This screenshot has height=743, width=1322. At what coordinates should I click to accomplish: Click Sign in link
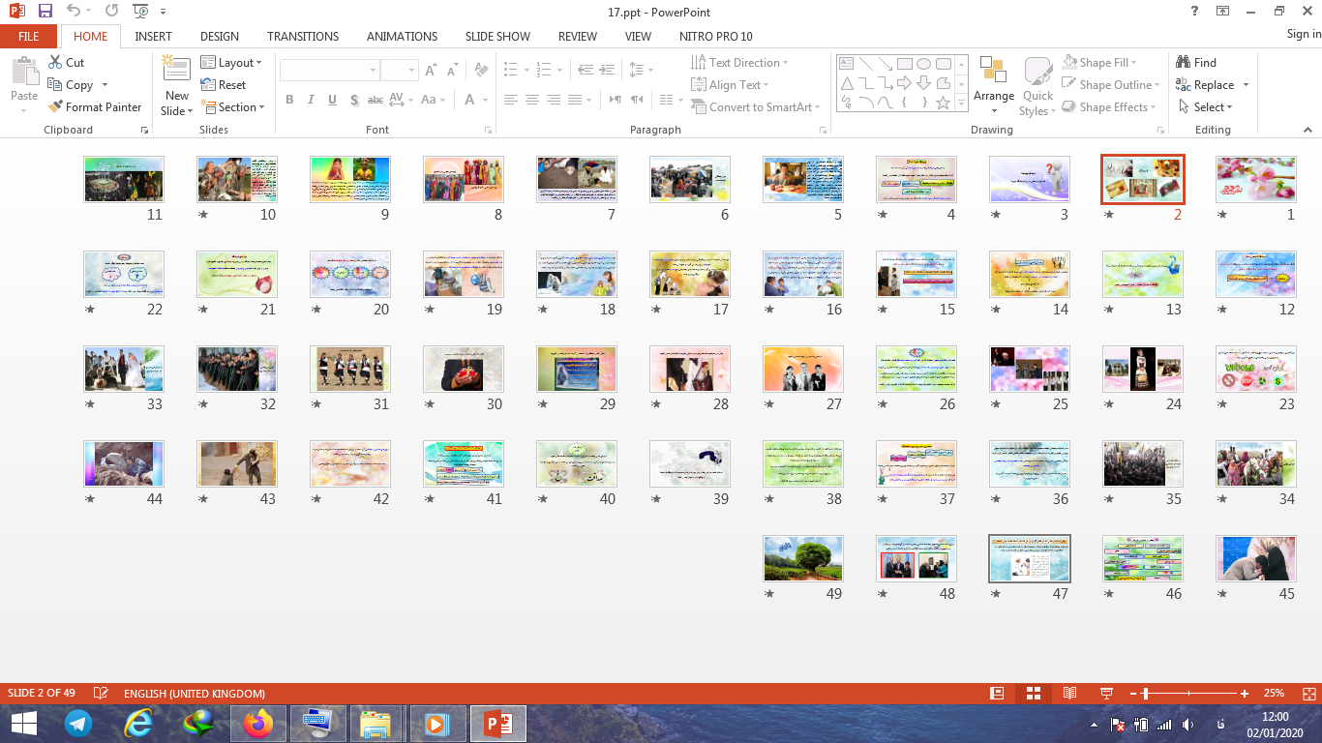[x=1303, y=34]
